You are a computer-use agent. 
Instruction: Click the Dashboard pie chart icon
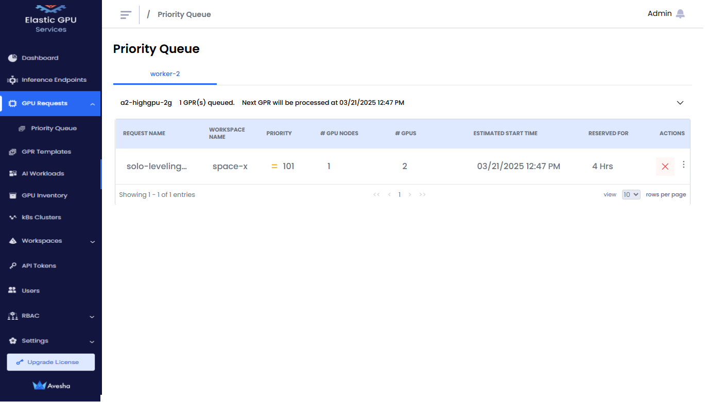tap(13, 58)
